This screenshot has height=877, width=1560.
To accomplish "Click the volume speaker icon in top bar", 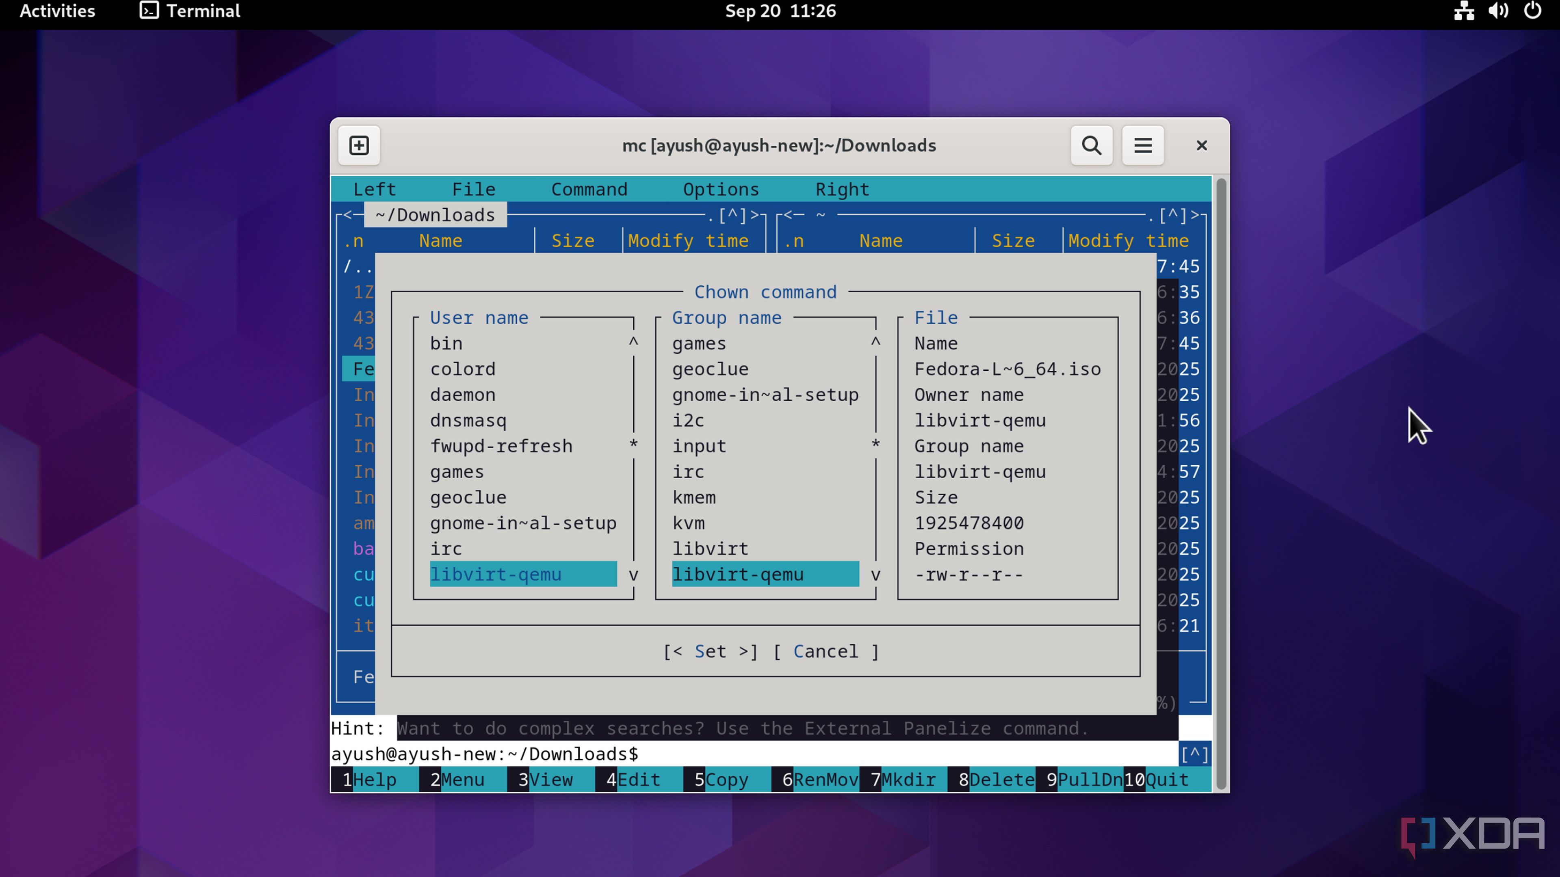I will (x=1498, y=11).
